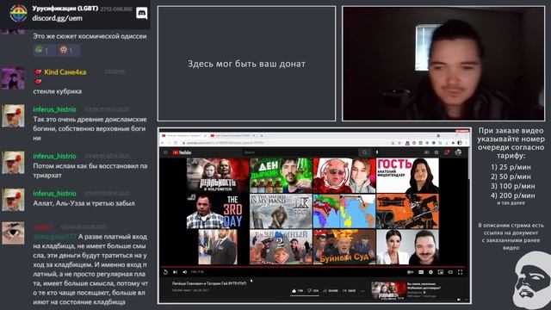551x310 pixels.
Task: Click the eye avatar of the bottom chat message
Action: (13, 232)
